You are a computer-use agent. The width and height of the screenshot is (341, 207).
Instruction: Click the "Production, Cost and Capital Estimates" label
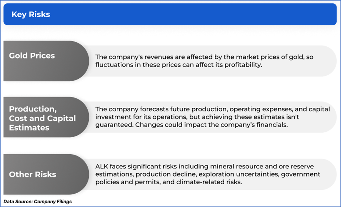42,118
